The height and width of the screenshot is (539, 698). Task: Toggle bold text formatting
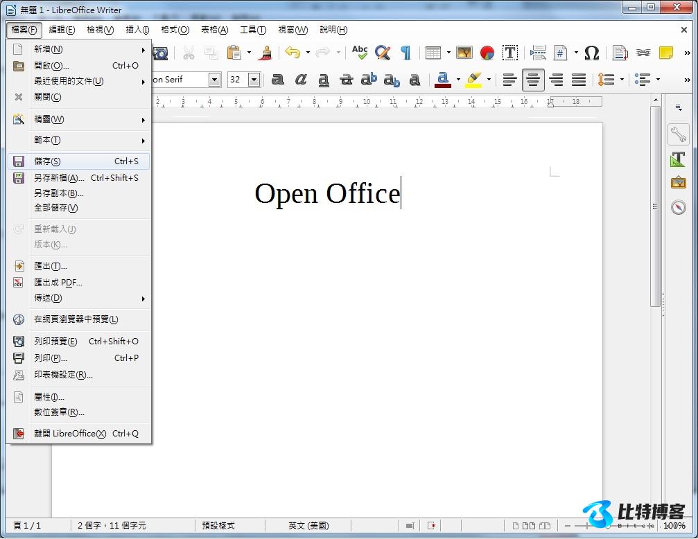click(x=278, y=80)
